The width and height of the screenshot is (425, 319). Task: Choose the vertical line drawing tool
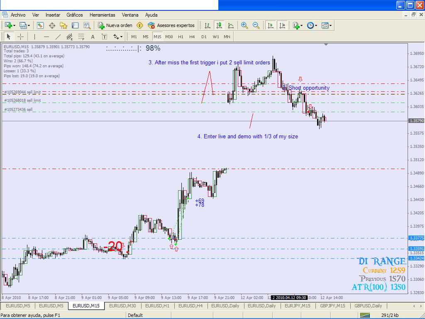click(x=34, y=37)
